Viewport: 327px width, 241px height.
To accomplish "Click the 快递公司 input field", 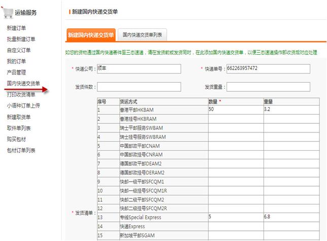I will point(138,68).
